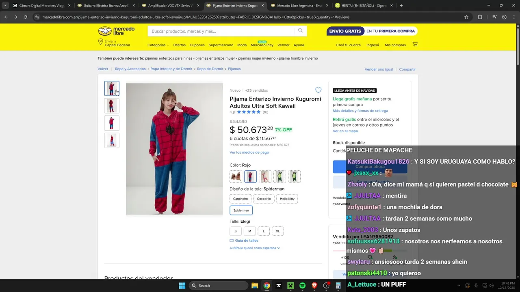Click Más detalles y formas de entrega

(360, 111)
